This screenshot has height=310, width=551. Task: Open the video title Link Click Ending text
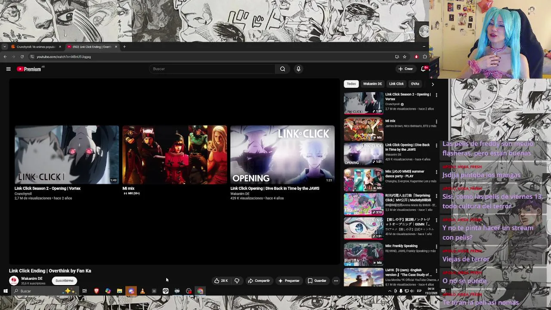point(50,271)
